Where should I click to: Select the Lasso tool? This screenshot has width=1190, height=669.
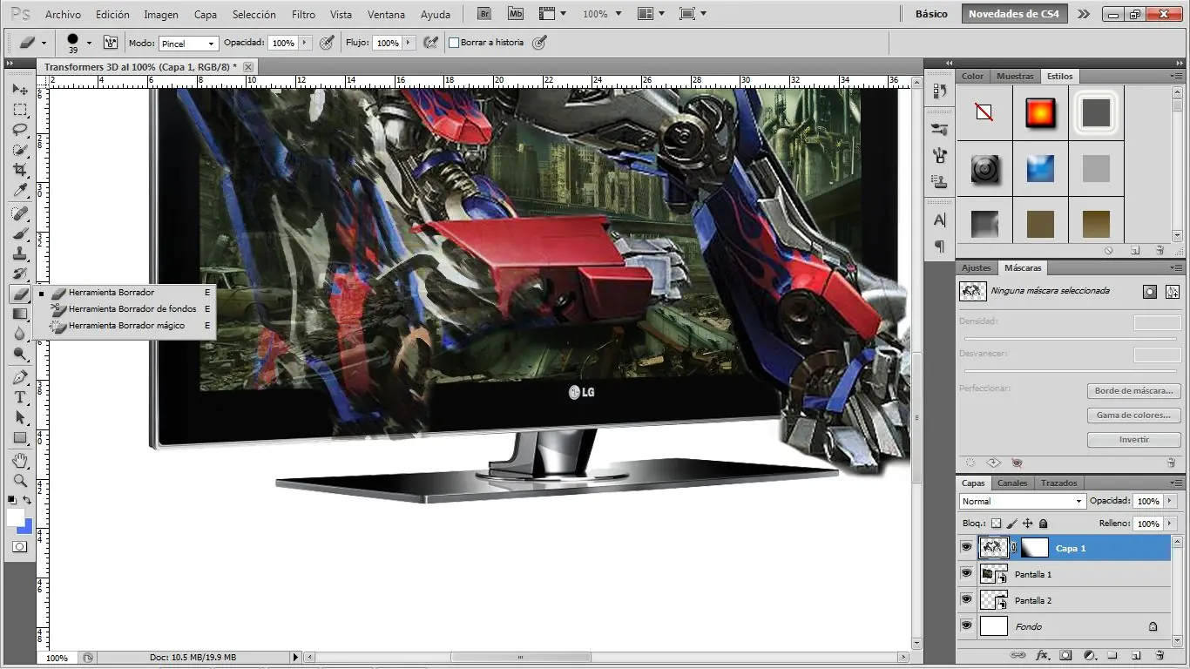coord(20,130)
